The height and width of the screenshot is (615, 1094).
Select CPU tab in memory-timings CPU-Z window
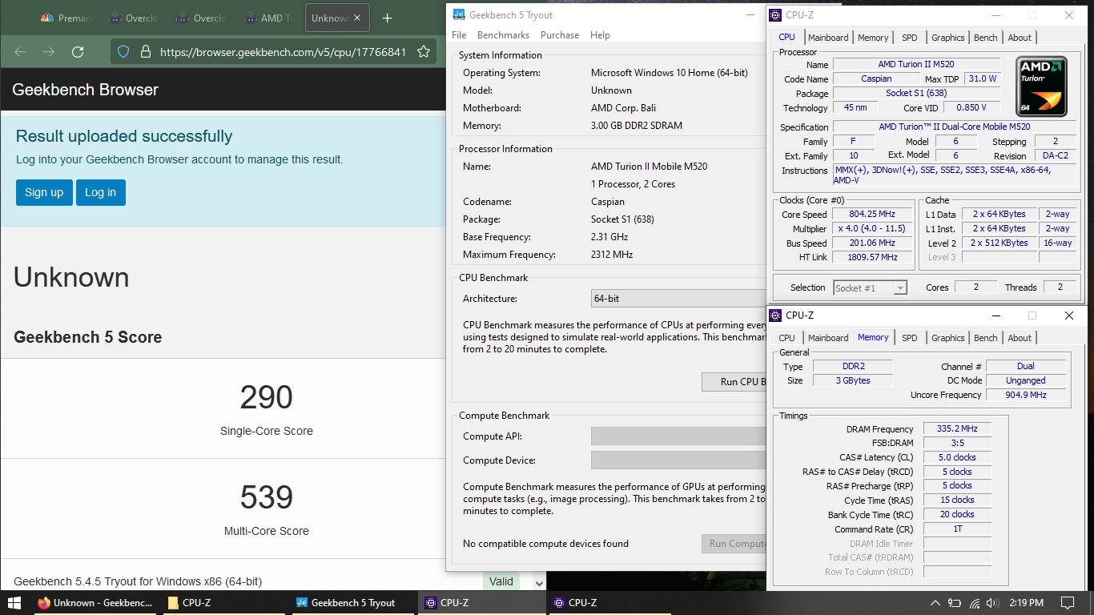787,338
